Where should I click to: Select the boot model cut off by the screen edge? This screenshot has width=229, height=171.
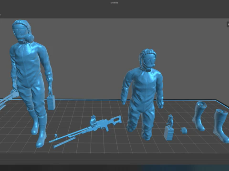click(222, 126)
